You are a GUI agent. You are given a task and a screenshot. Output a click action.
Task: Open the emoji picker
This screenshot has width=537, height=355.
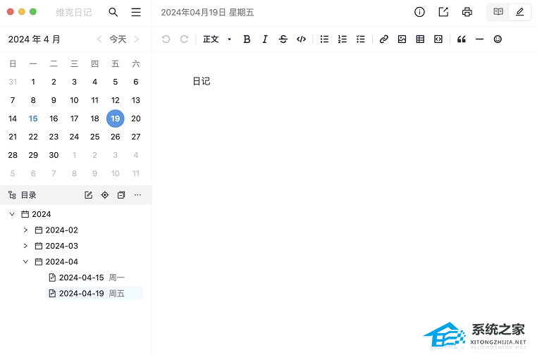coord(498,39)
